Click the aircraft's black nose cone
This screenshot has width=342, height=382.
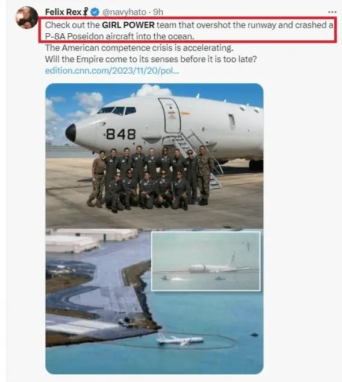point(70,133)
